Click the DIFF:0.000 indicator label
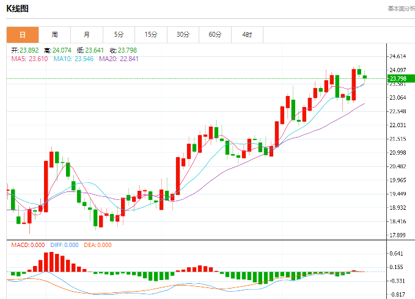Screen dimensions: 415x299 click(64, 245)
